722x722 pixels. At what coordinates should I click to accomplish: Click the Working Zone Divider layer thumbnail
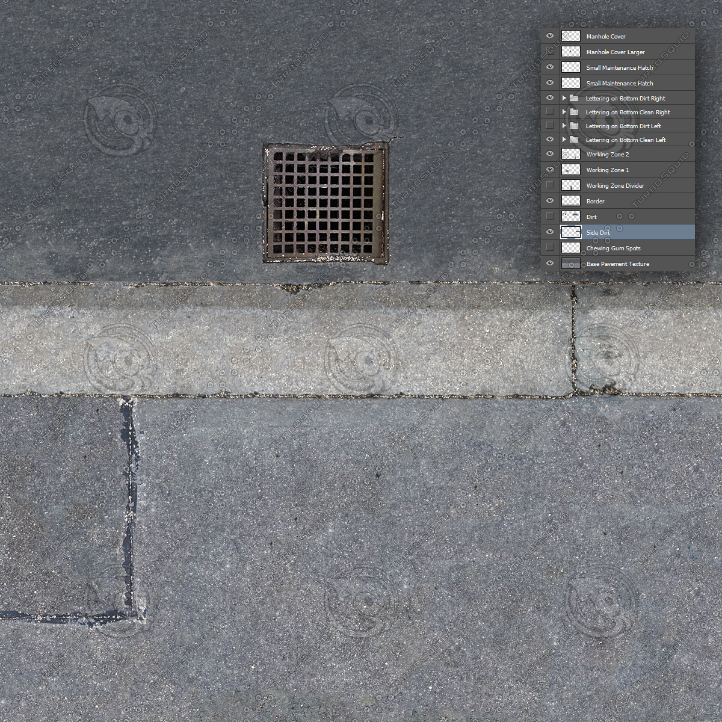570,185
